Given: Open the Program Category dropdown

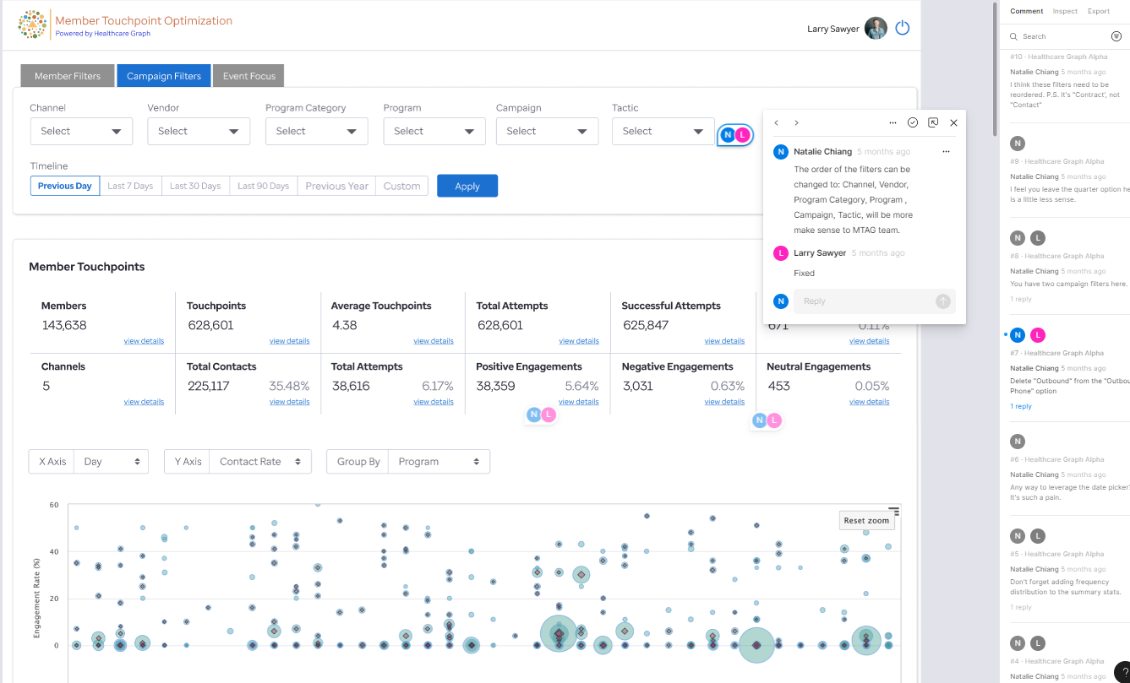Looking at the screenshot, I should [x=316, y=131].
